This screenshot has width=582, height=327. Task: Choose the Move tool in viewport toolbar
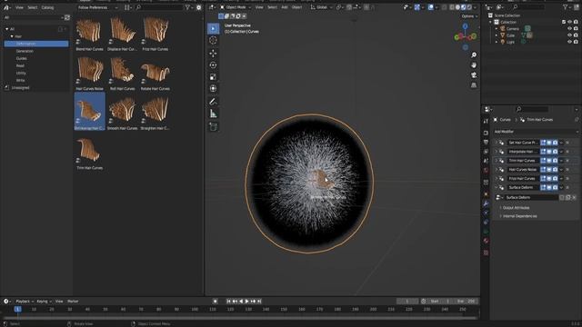pos(213,54)
